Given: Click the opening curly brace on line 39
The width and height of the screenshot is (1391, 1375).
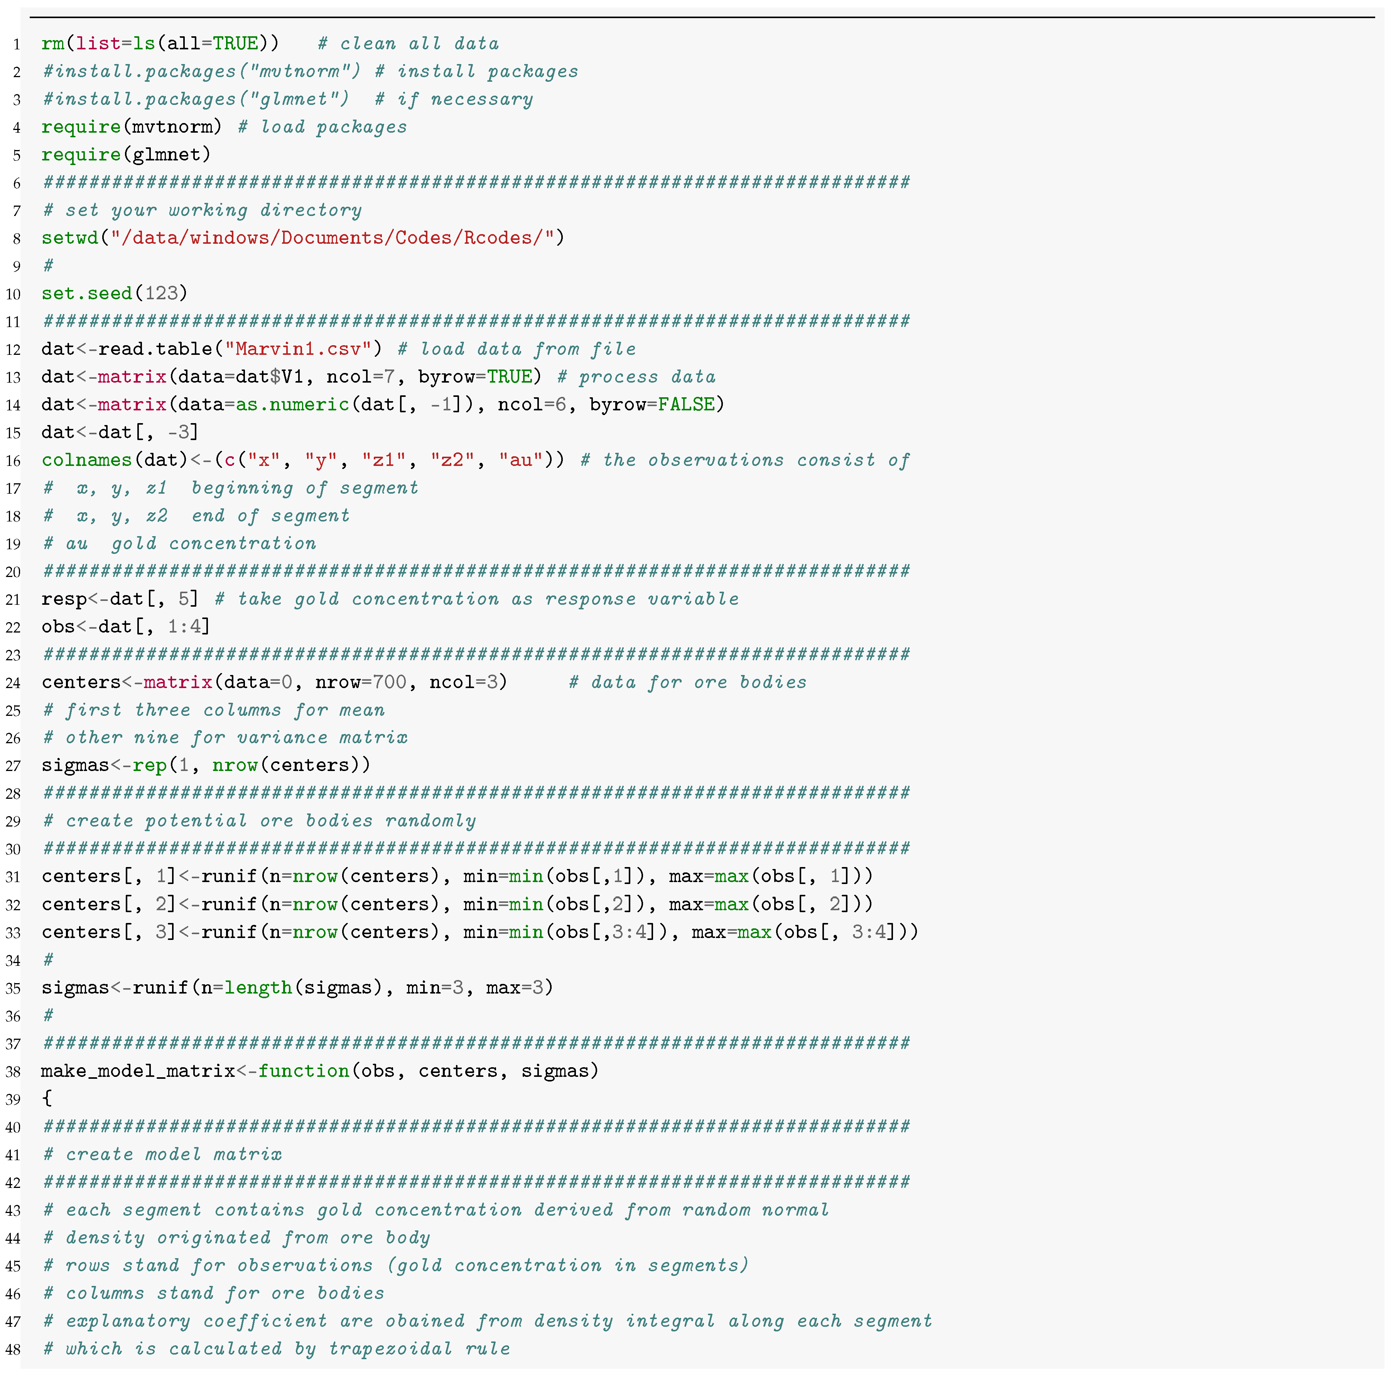Looking at the screenshot, I should [47, 1098].
